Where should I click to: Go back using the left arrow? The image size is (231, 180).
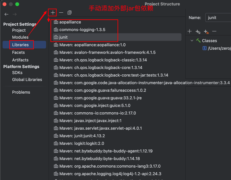pos(6,14)
